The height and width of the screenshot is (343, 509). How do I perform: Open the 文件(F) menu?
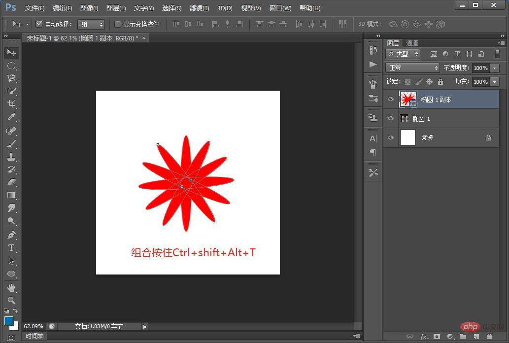(x=34, y=8)
